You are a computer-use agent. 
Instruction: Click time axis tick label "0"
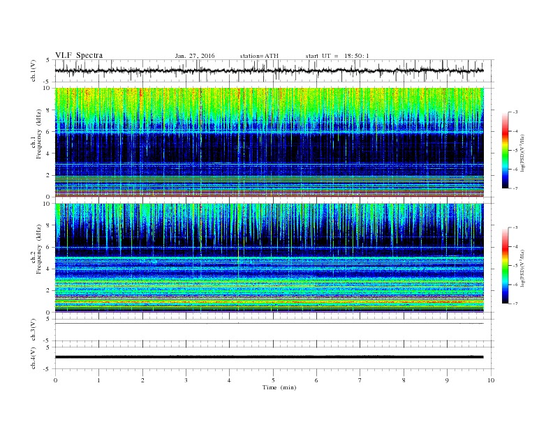(55, 380)
